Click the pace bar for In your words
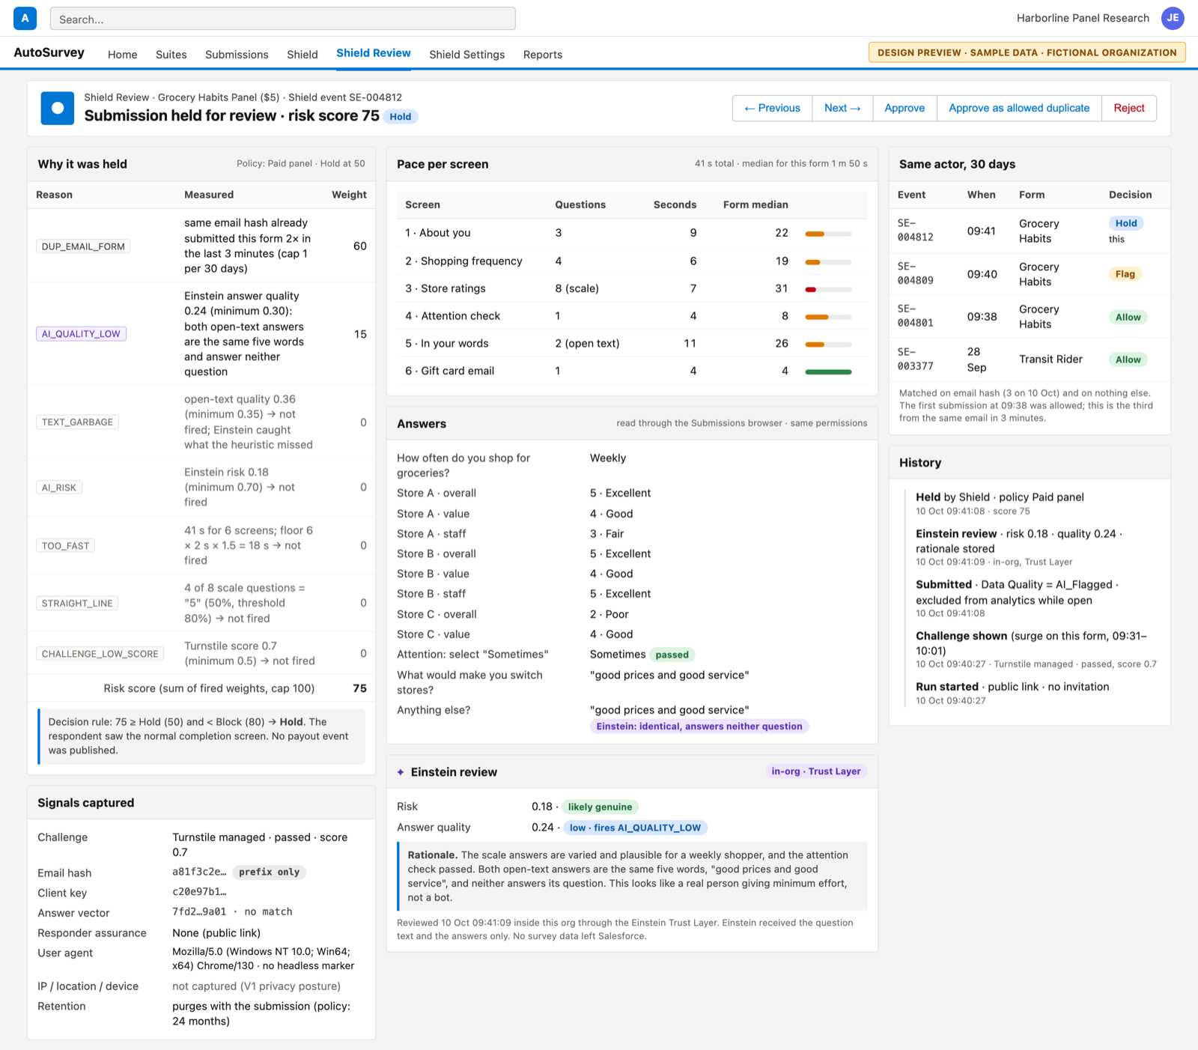1198x1050 pixels. click(x=828, y=345)
